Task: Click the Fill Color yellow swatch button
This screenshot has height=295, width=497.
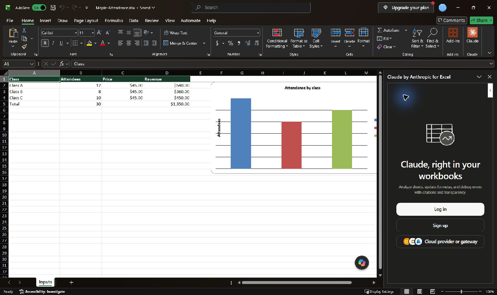Action: [x=90, y=43]
